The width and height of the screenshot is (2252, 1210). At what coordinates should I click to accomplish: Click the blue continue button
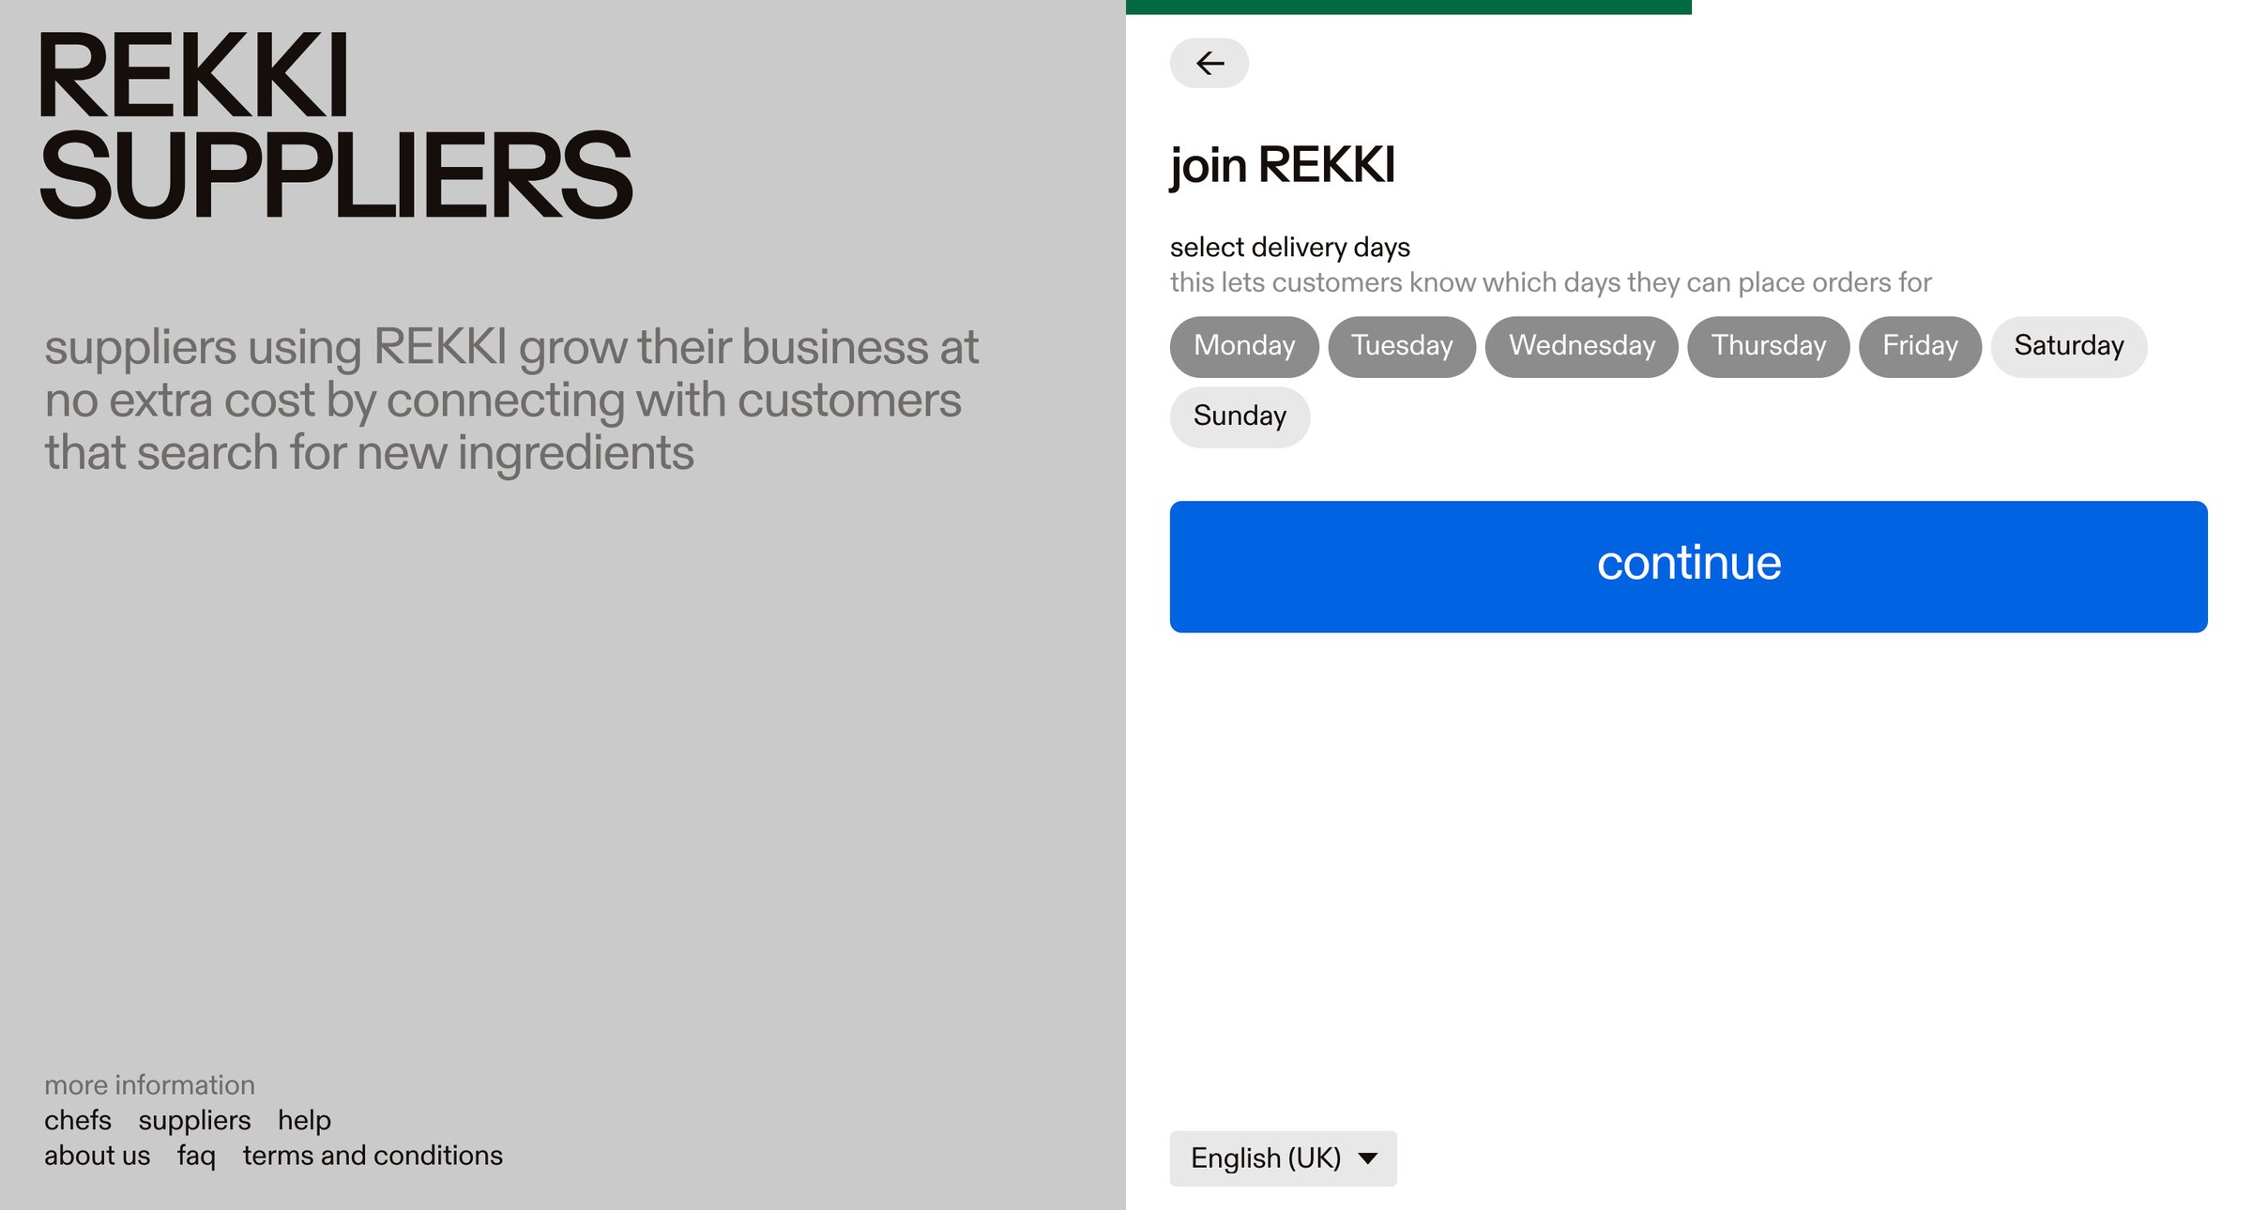[1688, 567]
